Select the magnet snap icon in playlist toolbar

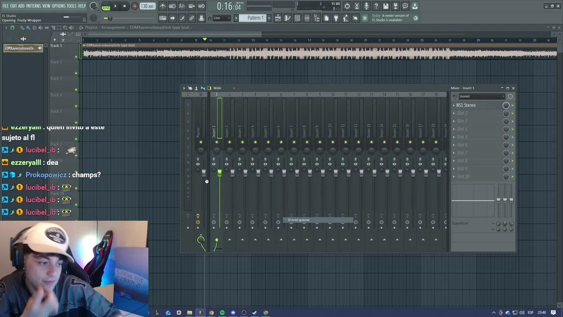coord(12,28)
